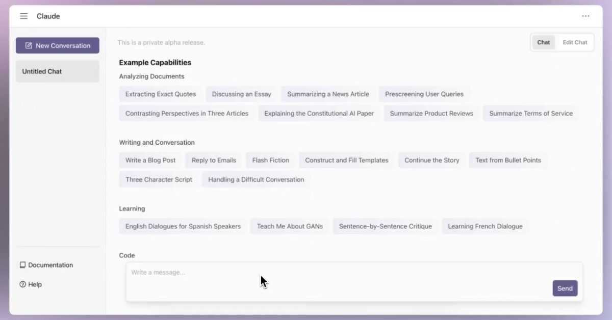
Task: Open the hamburger menu icon
Action: point(23,16)
